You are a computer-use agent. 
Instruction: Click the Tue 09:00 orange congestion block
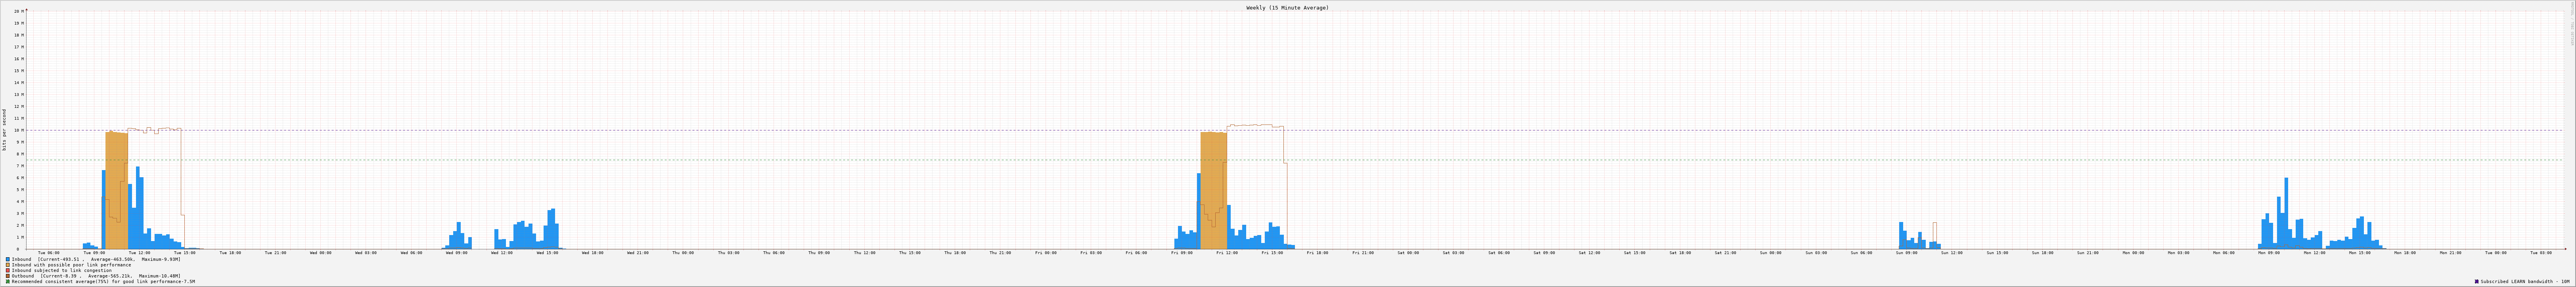117,190
